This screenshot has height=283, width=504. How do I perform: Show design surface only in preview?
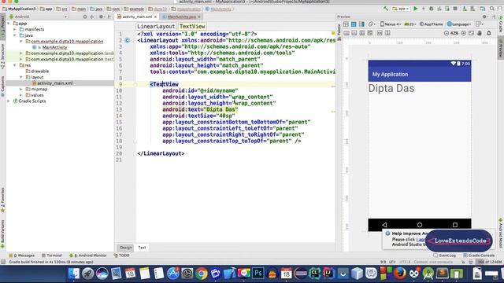[x=346, y=24]
